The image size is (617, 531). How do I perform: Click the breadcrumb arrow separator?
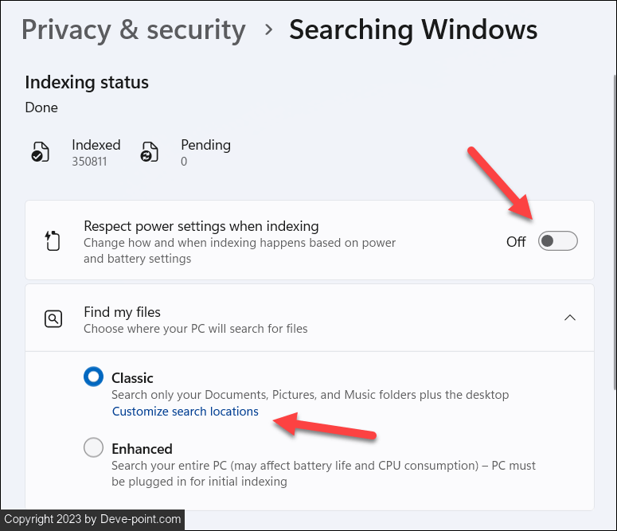[x=268, y=30]
